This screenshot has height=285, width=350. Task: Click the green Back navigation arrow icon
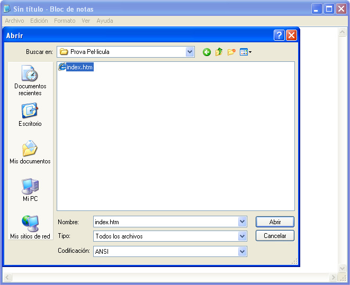pos(207,52)
